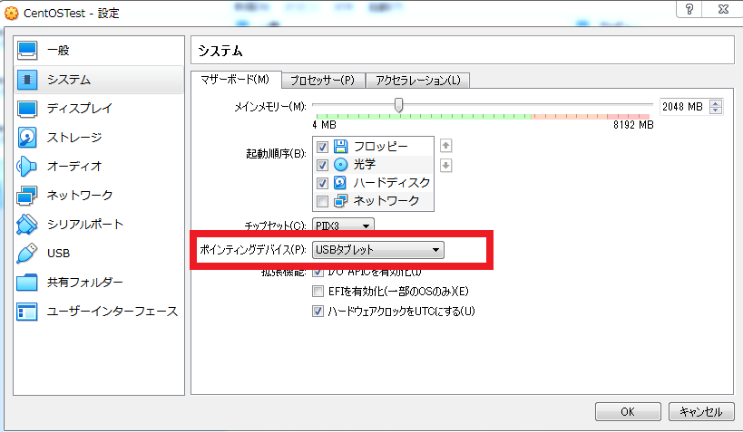743x432 pixels.
Task: Open the オーディオ speaker icon
Action: click(x=26, y=167)
